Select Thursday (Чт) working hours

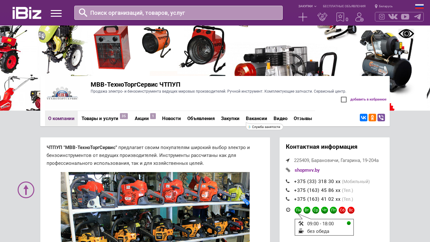click(325, 210)
